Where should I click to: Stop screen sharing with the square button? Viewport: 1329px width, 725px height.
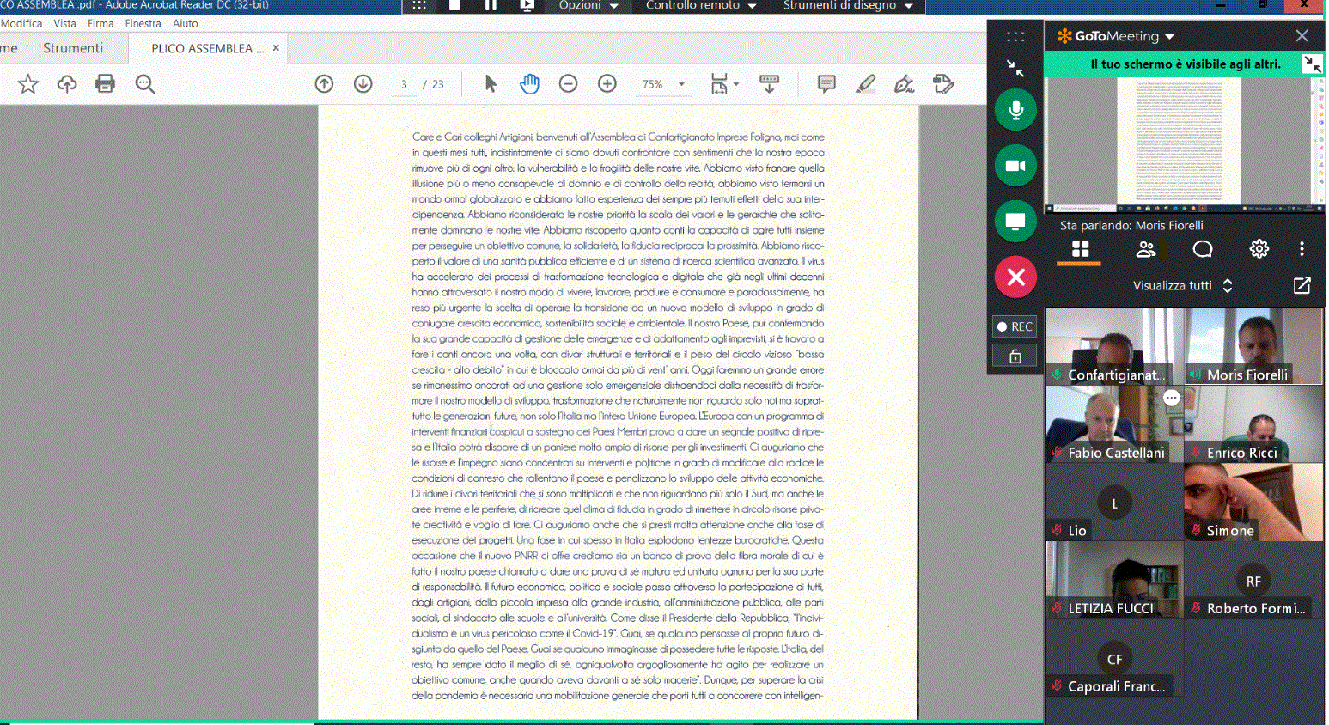click(454, 5)
